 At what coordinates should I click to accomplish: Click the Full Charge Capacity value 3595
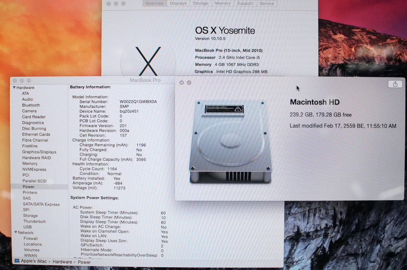(141, 160)
